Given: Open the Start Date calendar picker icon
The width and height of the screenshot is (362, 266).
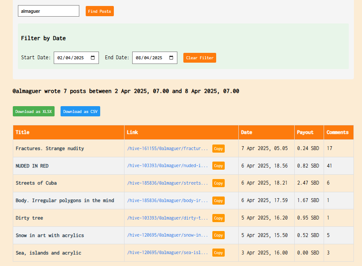Looking at the screenshot, I should pyautogui.click(x=93, y=58).
